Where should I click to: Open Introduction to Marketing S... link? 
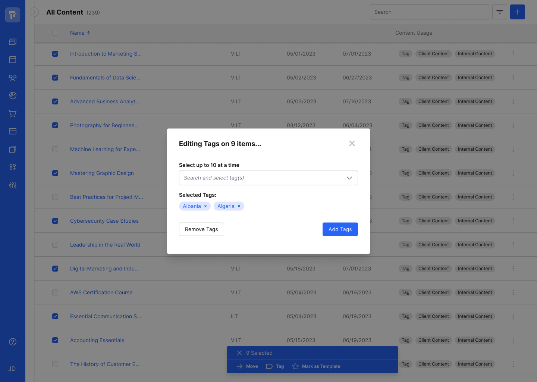click(106, 54)
